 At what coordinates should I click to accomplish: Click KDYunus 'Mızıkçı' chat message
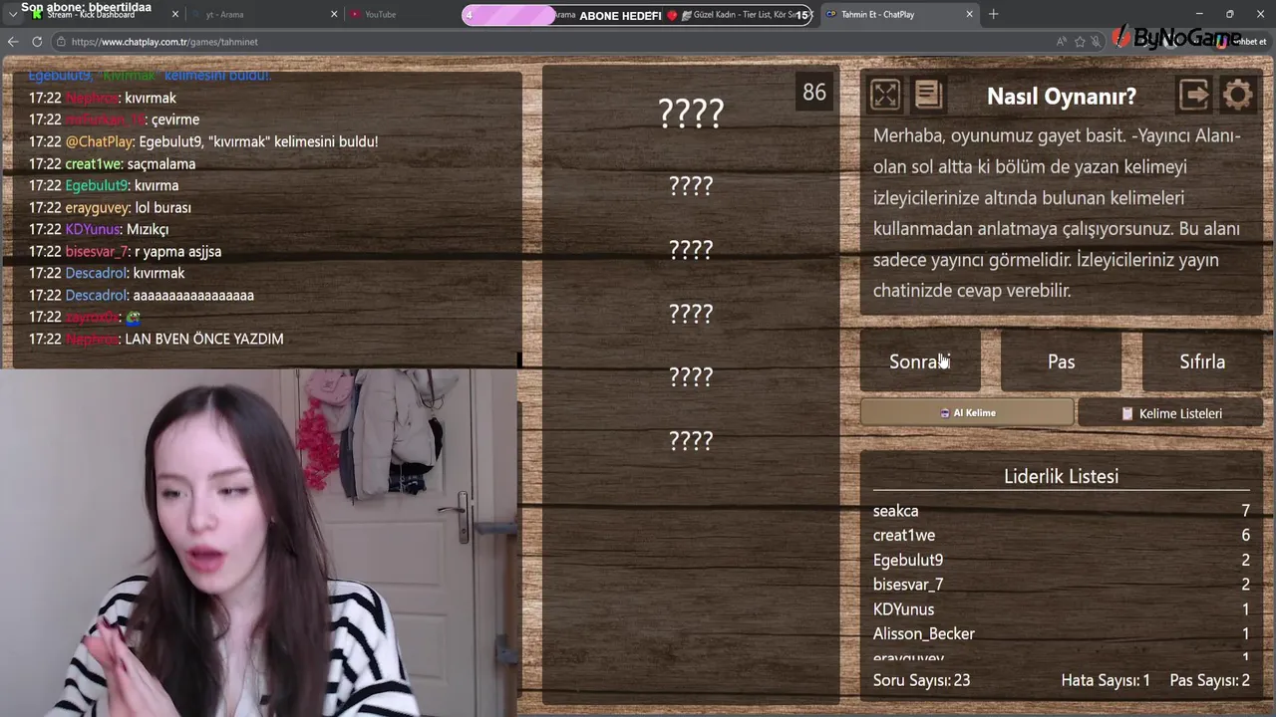click(x=99, y=229)
